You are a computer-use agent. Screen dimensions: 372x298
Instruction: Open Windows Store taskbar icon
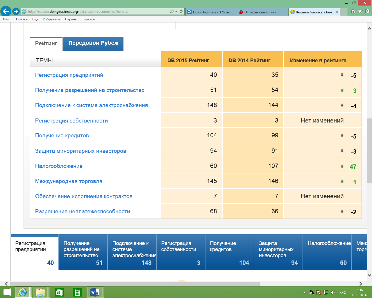click(x=59, y=292)
